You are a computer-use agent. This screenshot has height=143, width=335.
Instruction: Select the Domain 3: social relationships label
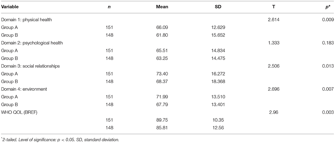point(30,66)
